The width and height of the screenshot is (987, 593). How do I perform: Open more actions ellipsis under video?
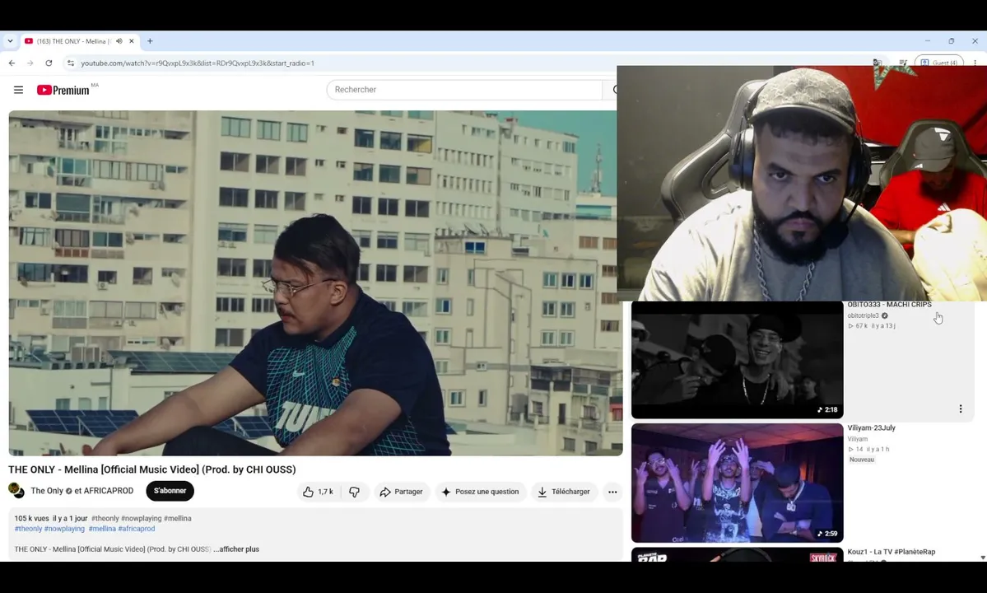(612, 492)
